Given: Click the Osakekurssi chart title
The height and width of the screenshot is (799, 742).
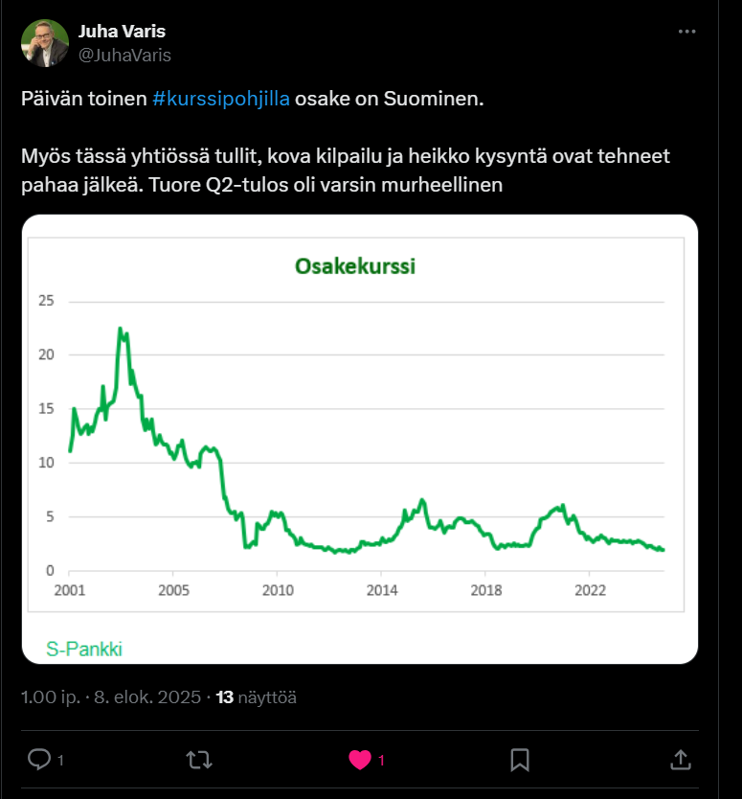Looking at the screenshot, I should (x=354, y=266).
